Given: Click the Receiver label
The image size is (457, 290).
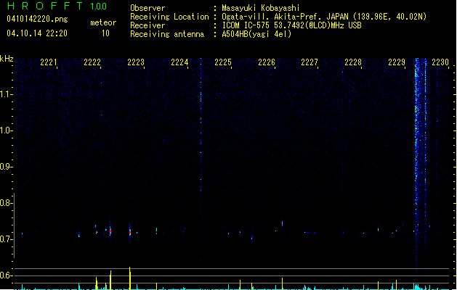Looking at the screenshot, I should coord(147,25).
